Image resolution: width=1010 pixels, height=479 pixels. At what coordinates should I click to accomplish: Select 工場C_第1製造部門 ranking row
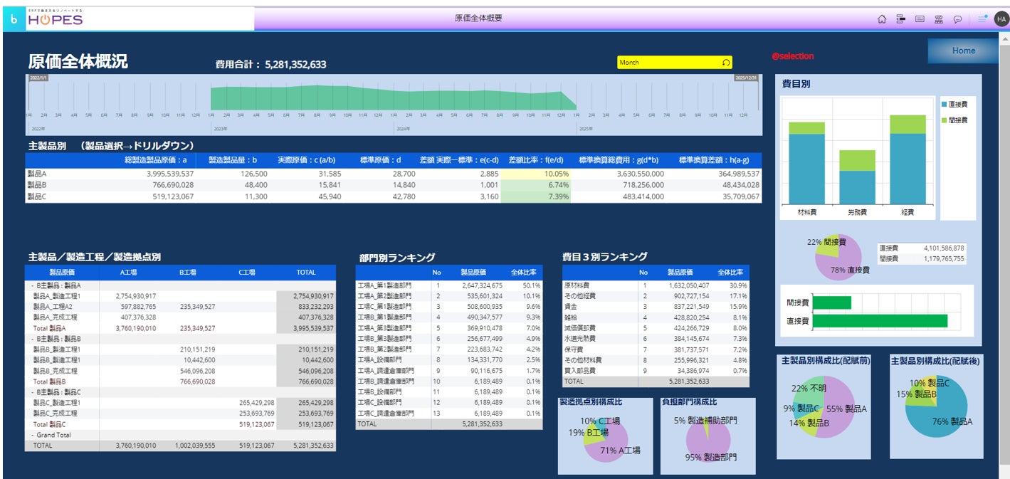click(x=450, y=306)
